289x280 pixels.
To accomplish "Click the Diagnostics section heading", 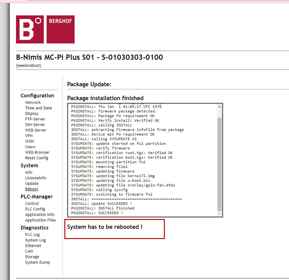I will (x=35, y=228).
